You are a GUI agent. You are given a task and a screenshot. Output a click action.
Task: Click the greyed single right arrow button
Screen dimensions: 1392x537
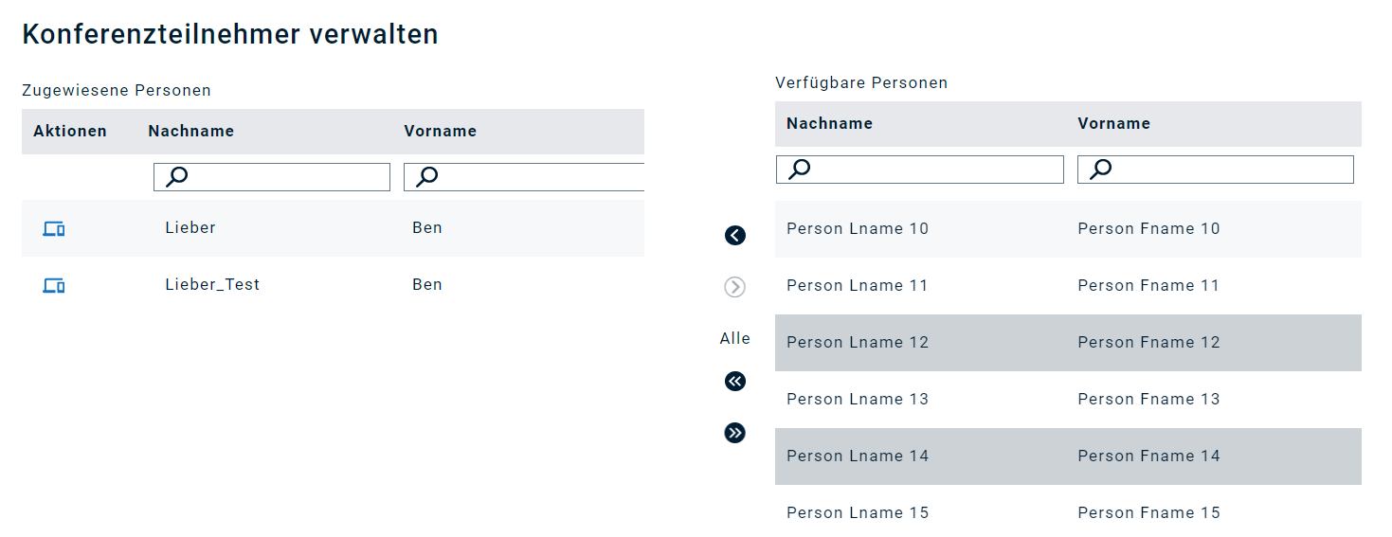point(735,287)
